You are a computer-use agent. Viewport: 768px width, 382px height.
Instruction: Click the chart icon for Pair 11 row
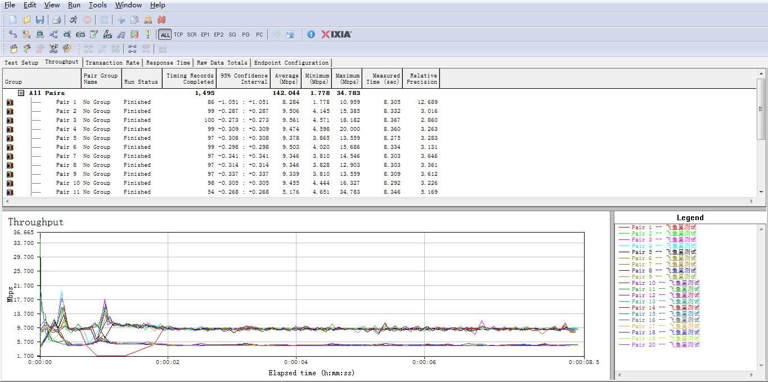click(x=10, y=192)
